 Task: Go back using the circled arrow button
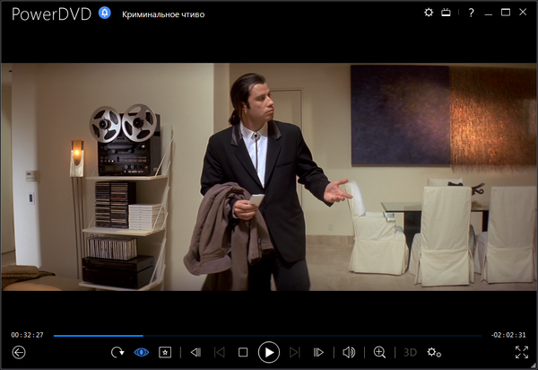click(x=19, y=352)
